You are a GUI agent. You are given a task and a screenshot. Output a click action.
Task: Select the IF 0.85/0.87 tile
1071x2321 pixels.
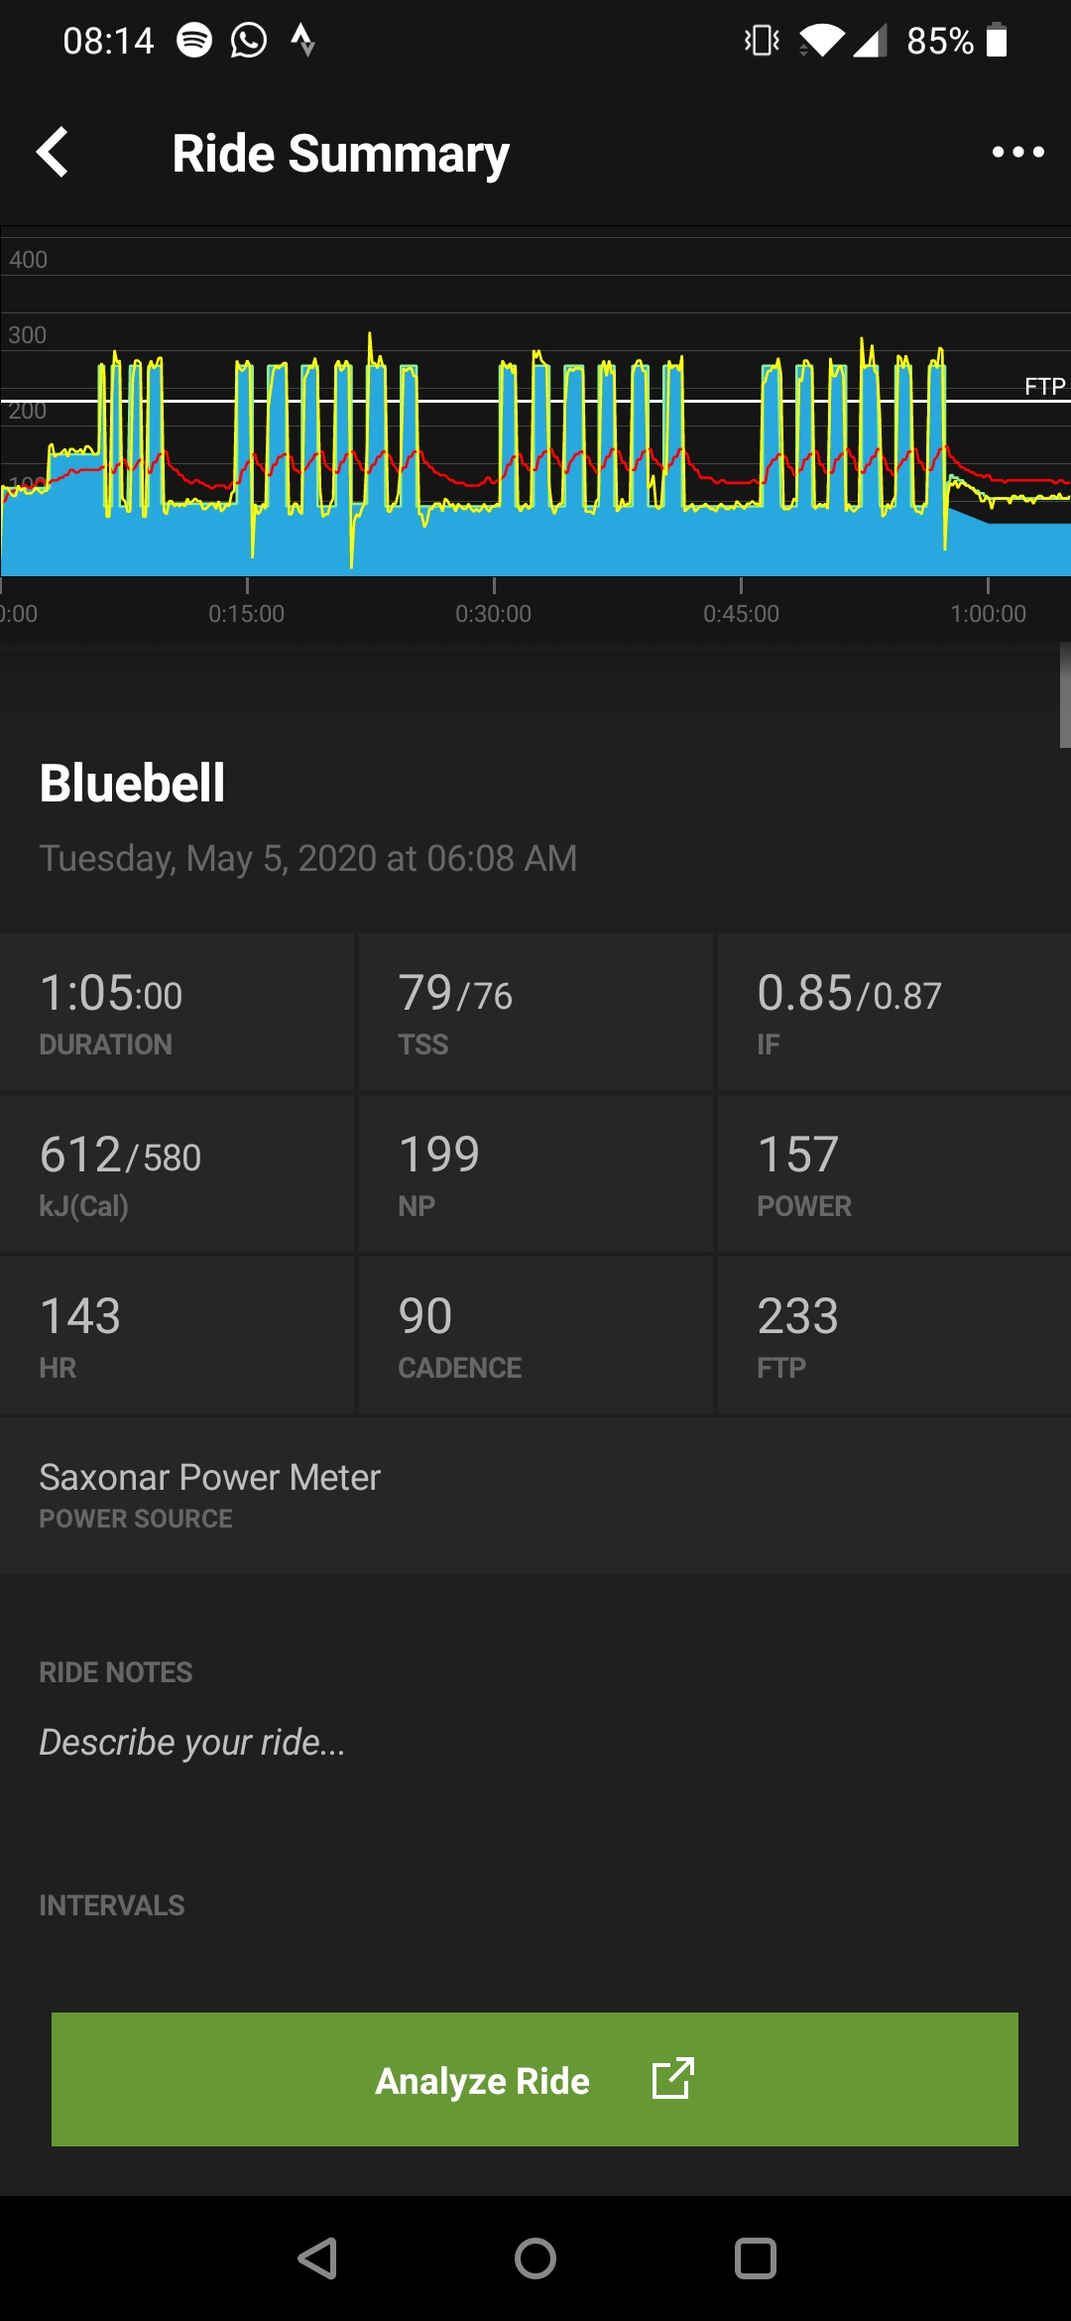[894, 1012]
